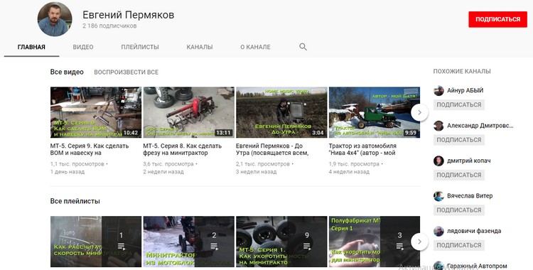533x270 pixels.
Task: Click playlist icon on 2-video playlist
Action: pyautogui.click(x=214, y=247)
